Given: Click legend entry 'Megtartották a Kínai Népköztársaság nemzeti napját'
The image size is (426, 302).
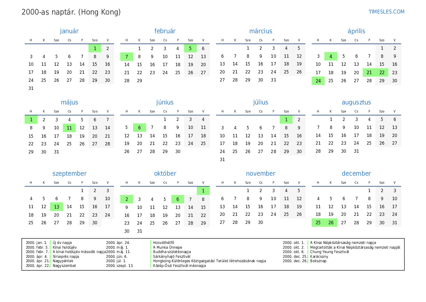Looking at the screenshot, I should point(355,247).
